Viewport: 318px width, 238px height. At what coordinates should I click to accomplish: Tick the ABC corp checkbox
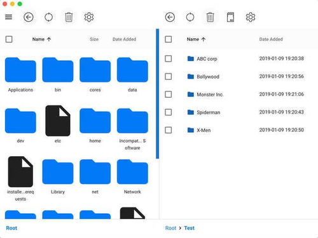(169, 58)
